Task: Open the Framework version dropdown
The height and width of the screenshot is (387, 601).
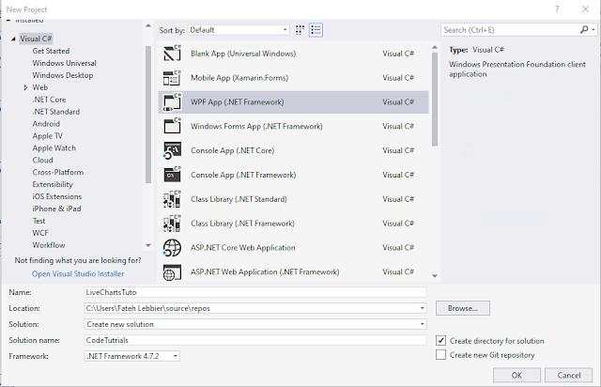Action: click(131, 356)
